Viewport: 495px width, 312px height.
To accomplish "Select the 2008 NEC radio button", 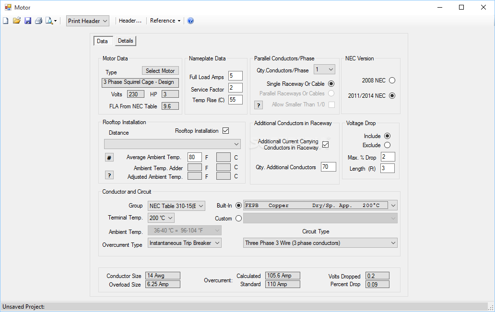I will (x=392, y=81).
